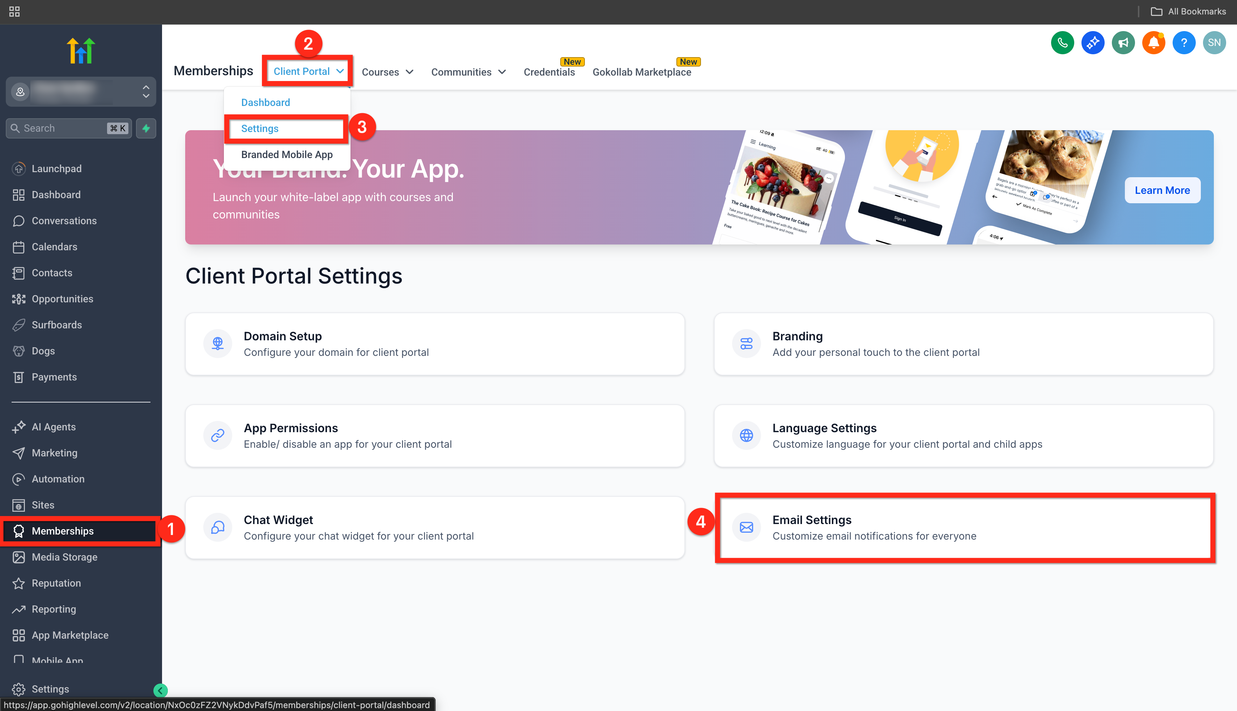
Task: Open the Credentials tab
Action: [x=549, y=72]
